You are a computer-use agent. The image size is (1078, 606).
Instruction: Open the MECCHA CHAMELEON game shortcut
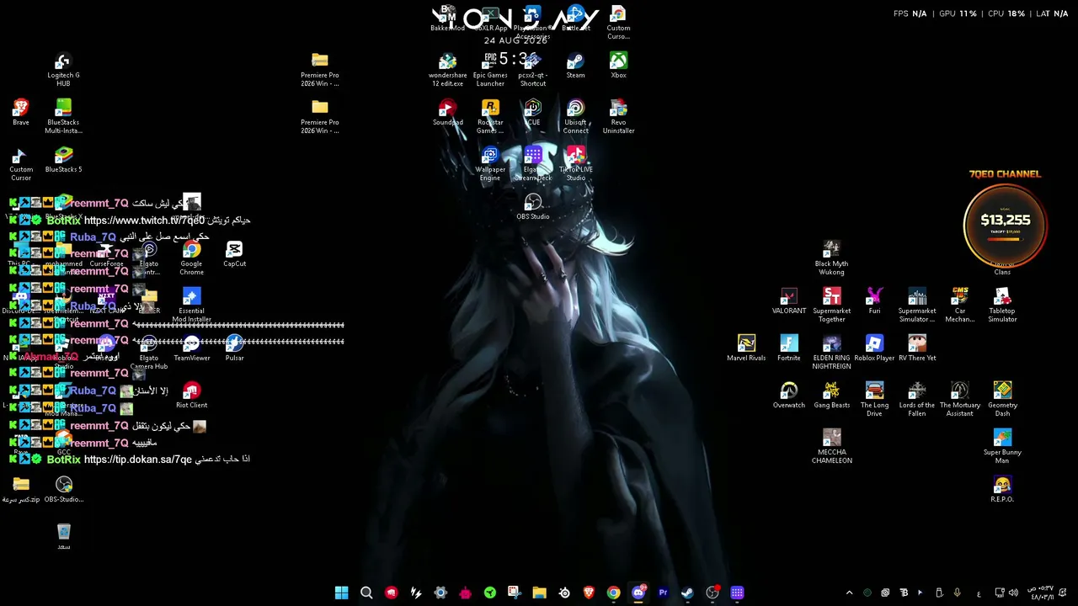pyautogui.click(x=831, y=447)
